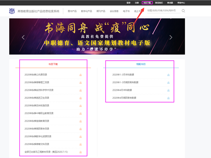
Task: Download the 2020年秋季公共课目录 file
Action: [81, 75]
